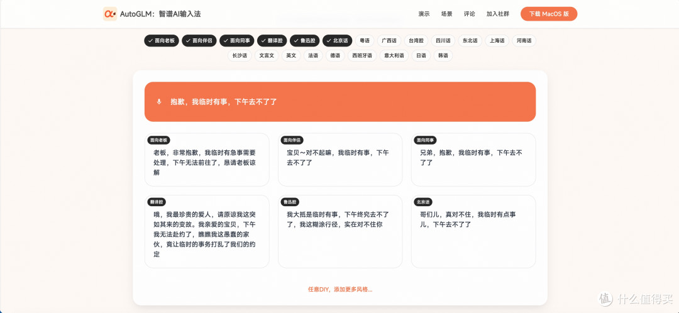
Task: Select the result text starting 哦，我最珍贵的爱人
Action: pyautogui.click(x=204, y=234)
